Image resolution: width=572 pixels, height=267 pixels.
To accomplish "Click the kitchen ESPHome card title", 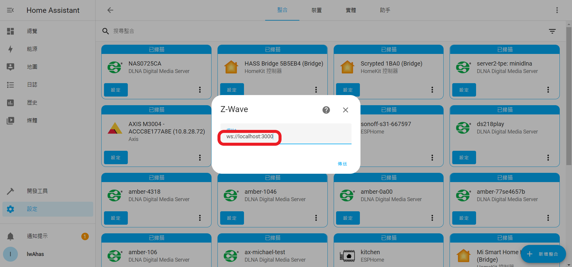I will click(370, 252).
